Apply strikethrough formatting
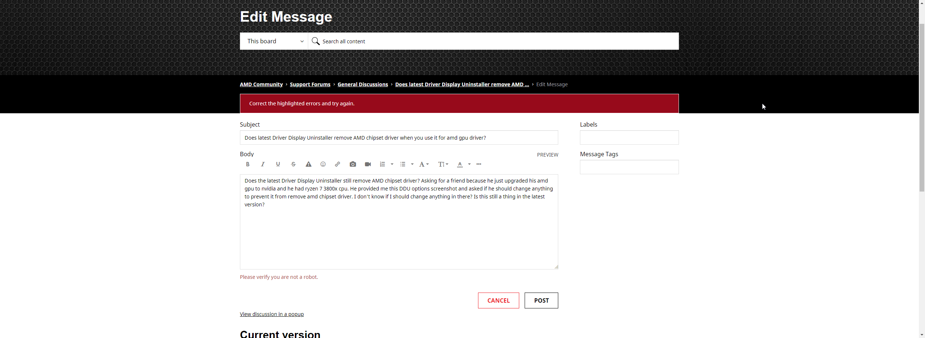Screen dimensions: 925x338 coord(293,164)
